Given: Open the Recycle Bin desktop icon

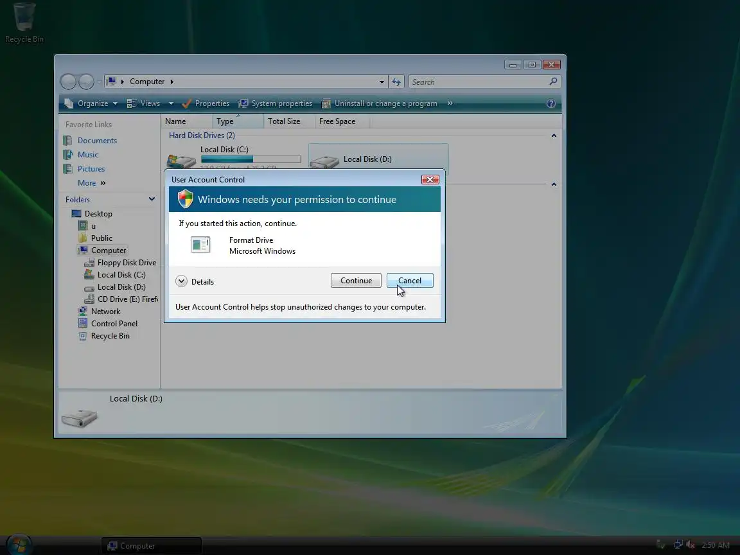Looking at the screenshot, I should click(24, 23).
